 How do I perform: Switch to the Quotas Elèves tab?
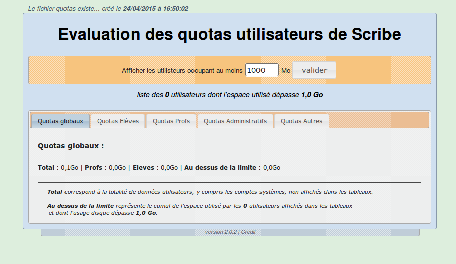point(118,121)
